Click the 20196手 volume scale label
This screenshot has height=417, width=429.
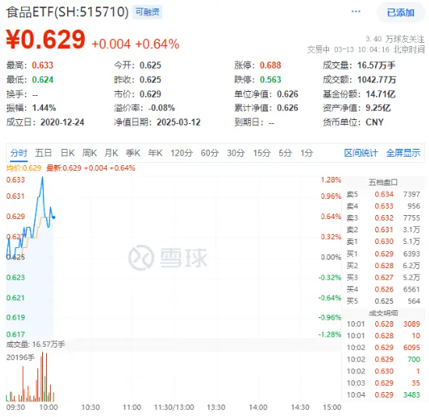pyautogui.click(x=20, y=357)
